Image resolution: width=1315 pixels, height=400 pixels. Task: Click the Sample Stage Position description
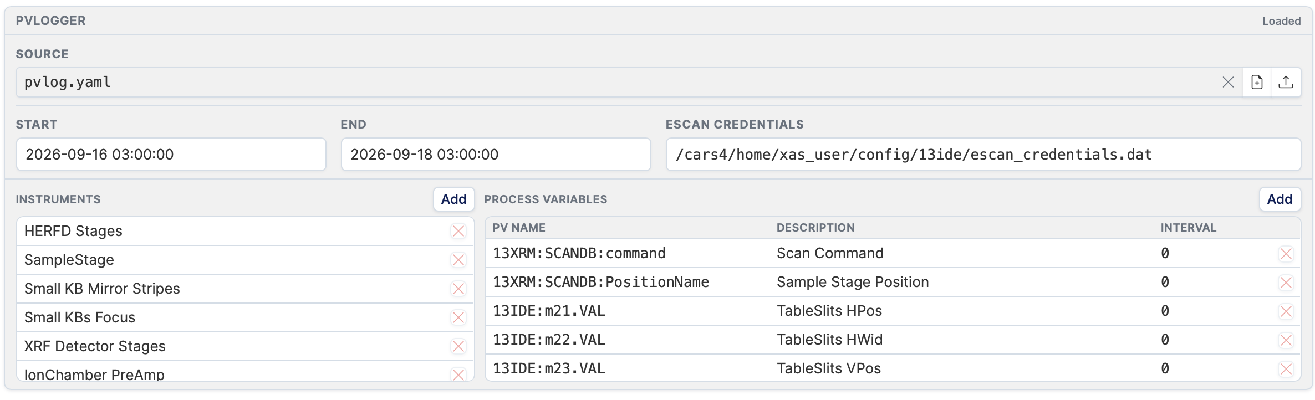pyautogui.click(x=853, y=283)
